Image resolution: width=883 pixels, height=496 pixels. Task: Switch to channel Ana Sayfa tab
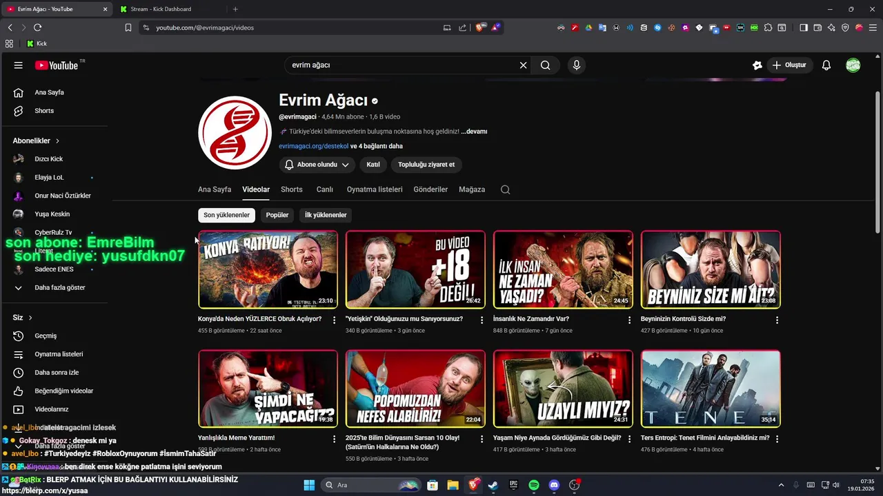[x=215, y=189]
